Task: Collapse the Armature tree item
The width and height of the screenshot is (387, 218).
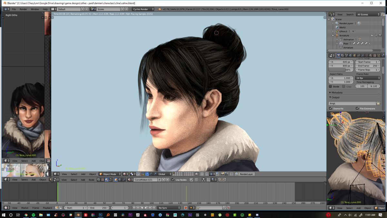Action: [333, 36]
